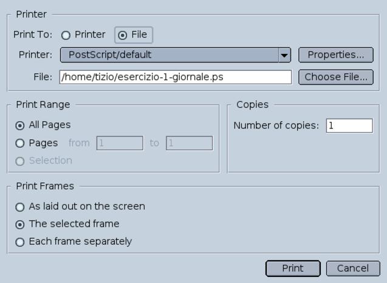Click the printer combo box arrow
The height and width of the screenshot is (283, 387).
[284, 55]
